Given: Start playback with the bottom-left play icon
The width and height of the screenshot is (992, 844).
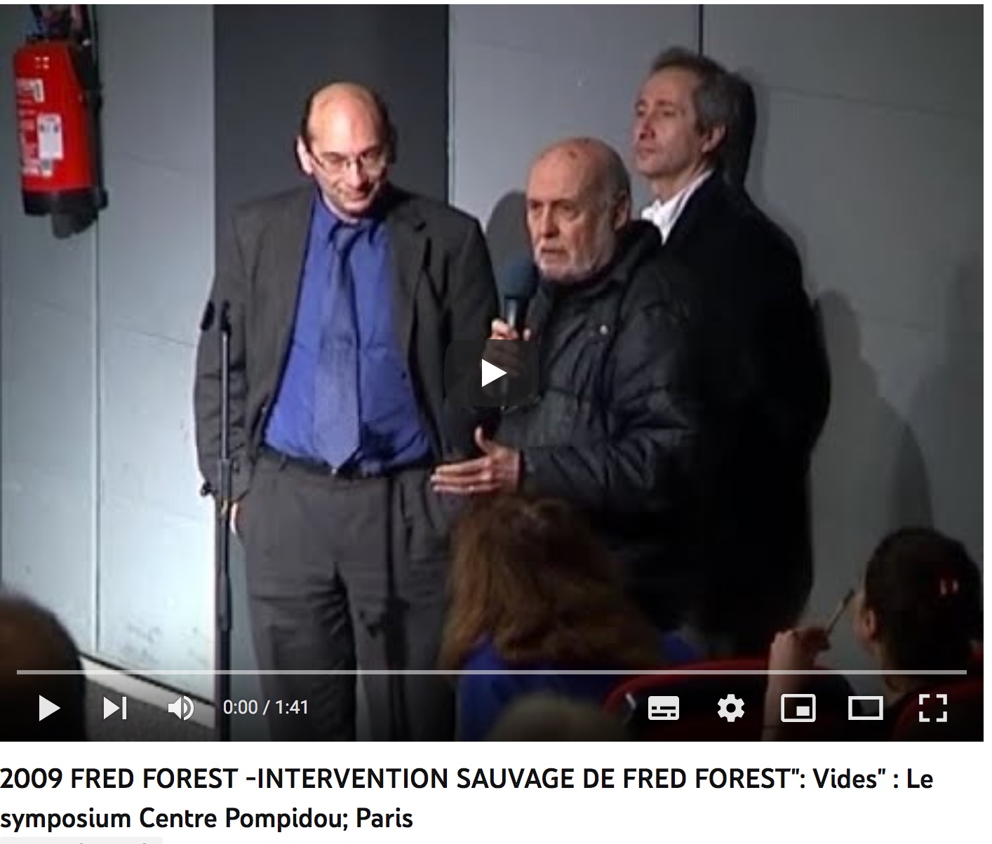Looking at the screenshot, I should (48, 708).
